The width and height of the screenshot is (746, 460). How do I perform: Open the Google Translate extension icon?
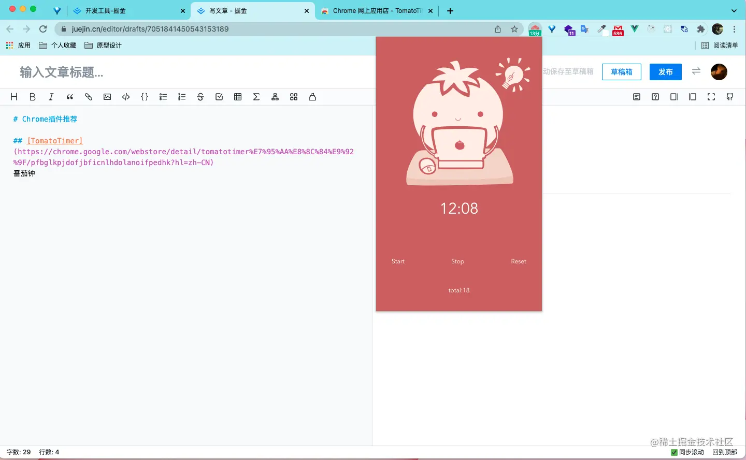coord(585,29)
